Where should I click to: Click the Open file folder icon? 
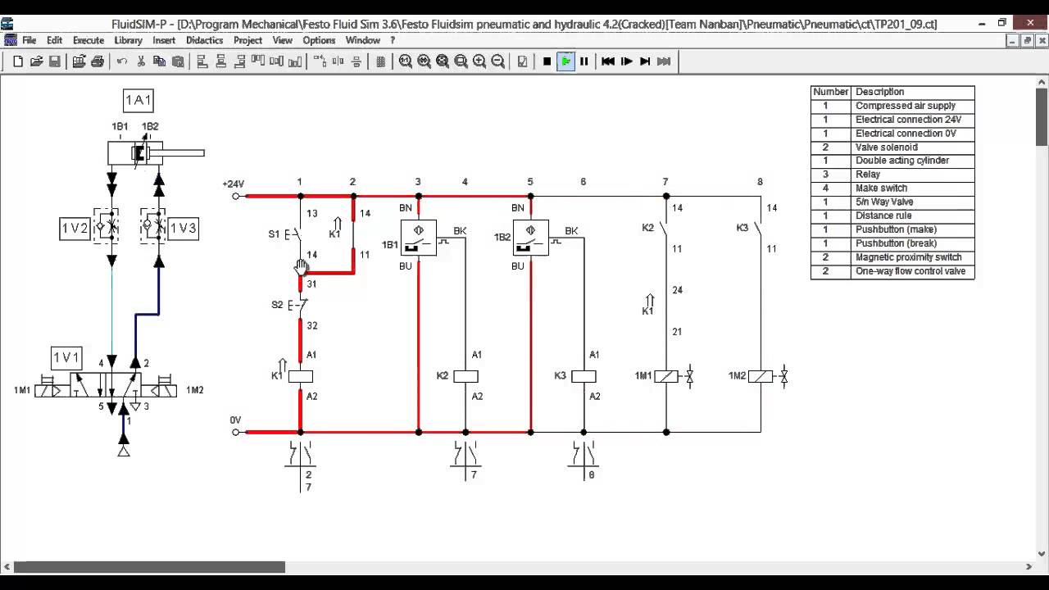[x=36, y=61]
